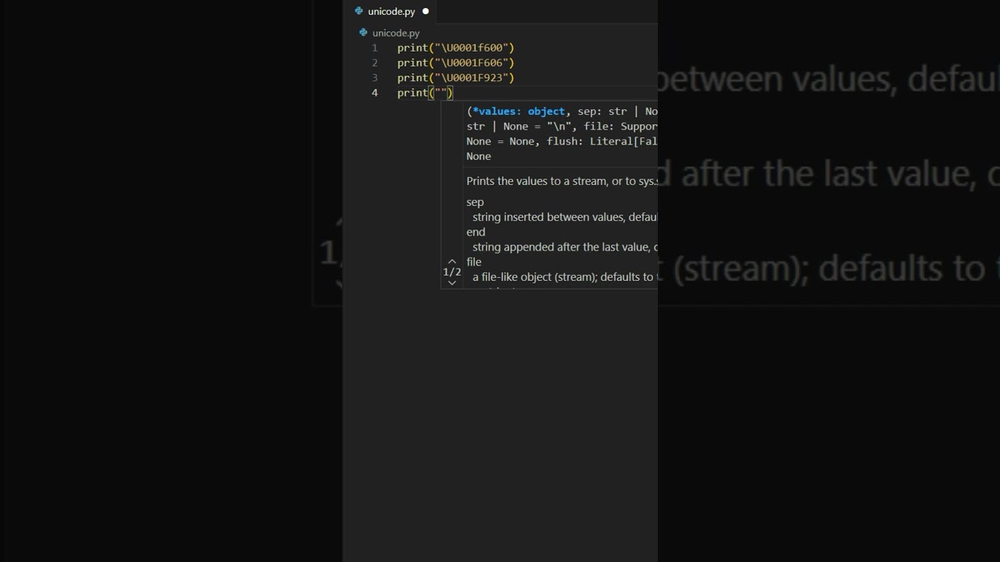This screenshot has height=562, width=1000.
Task: Show next signature with down chevron
Action: click(x=452, y=283)
